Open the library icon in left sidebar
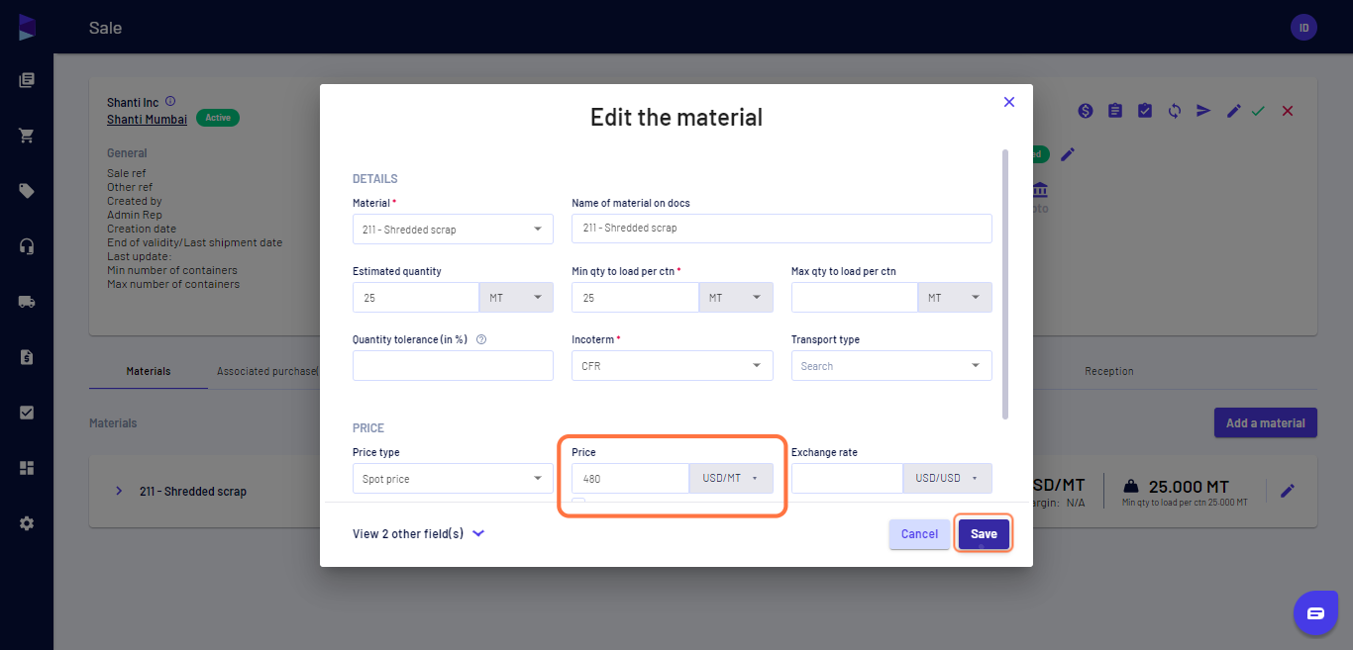This screenshot has height=650, width=1353. pyautogui.click(x=27, y=80)
